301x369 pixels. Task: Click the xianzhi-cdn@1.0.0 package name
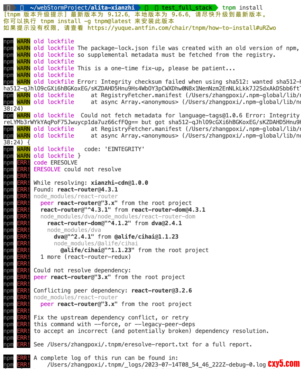tap(119, 183)
